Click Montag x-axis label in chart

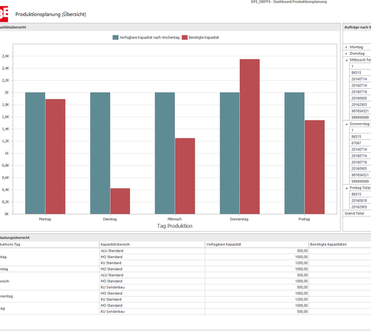tap(45, 219)
